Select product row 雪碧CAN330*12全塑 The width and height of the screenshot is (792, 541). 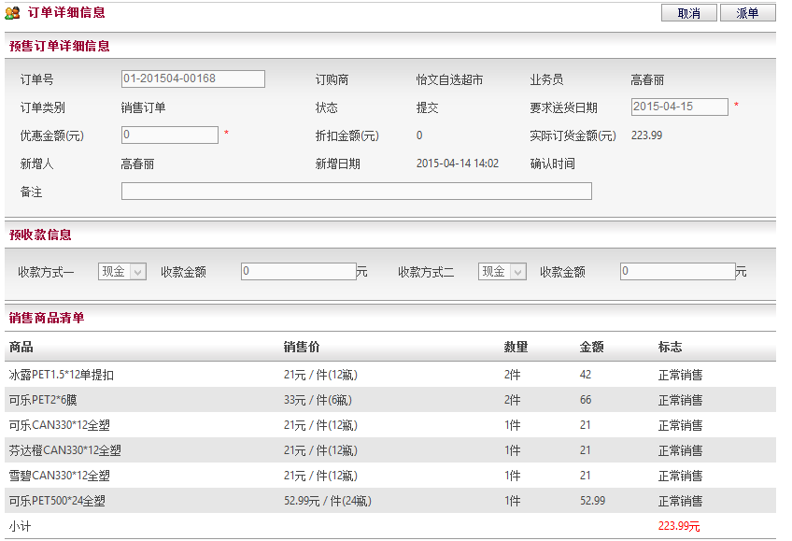tap(390, 476)
